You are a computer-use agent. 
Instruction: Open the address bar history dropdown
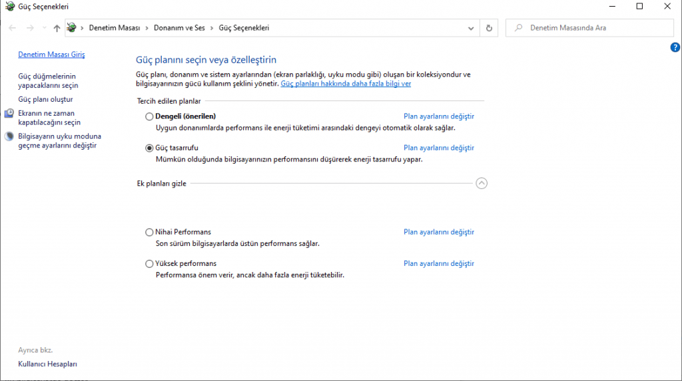tap(471, 28)
